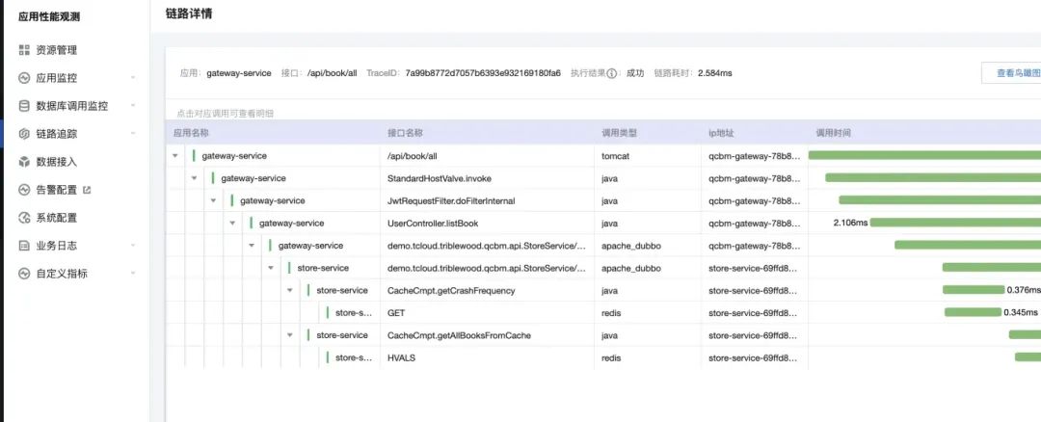
Task: Collapse the /api/book/all root row
Action: [x=175, y=156]
